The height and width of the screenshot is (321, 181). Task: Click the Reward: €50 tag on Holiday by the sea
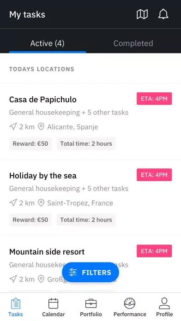point(30,220)
